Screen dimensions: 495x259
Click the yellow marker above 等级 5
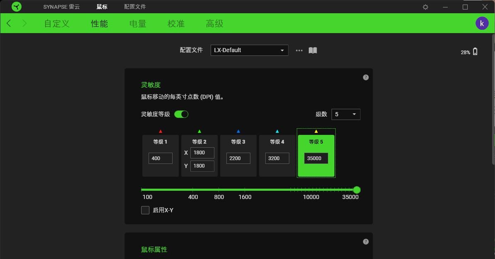pos(316,131)
